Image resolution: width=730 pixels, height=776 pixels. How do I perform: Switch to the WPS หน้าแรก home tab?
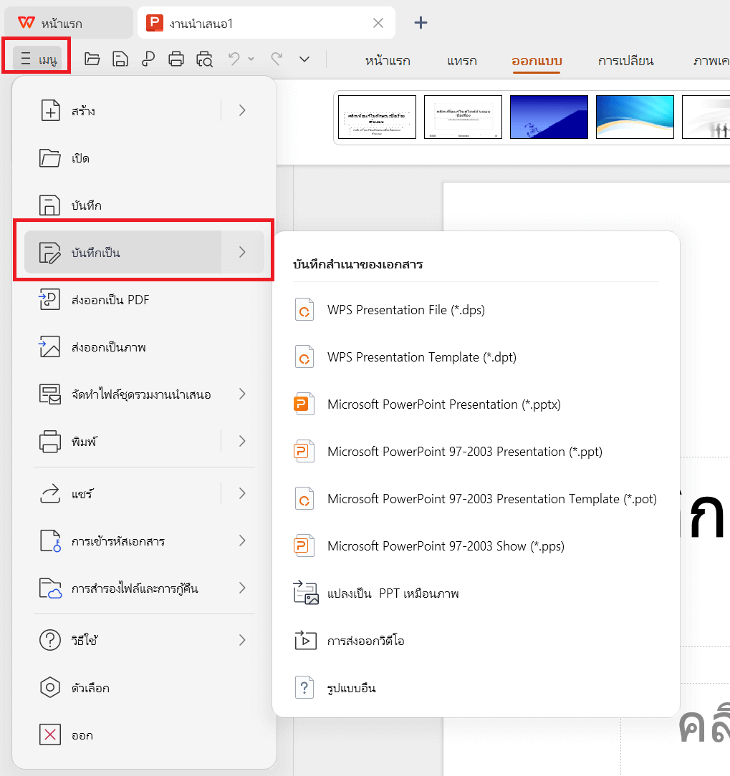pyautogui.click(x=68, y=23)
